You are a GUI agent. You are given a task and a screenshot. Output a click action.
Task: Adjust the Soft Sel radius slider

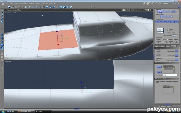click(163, 43)
